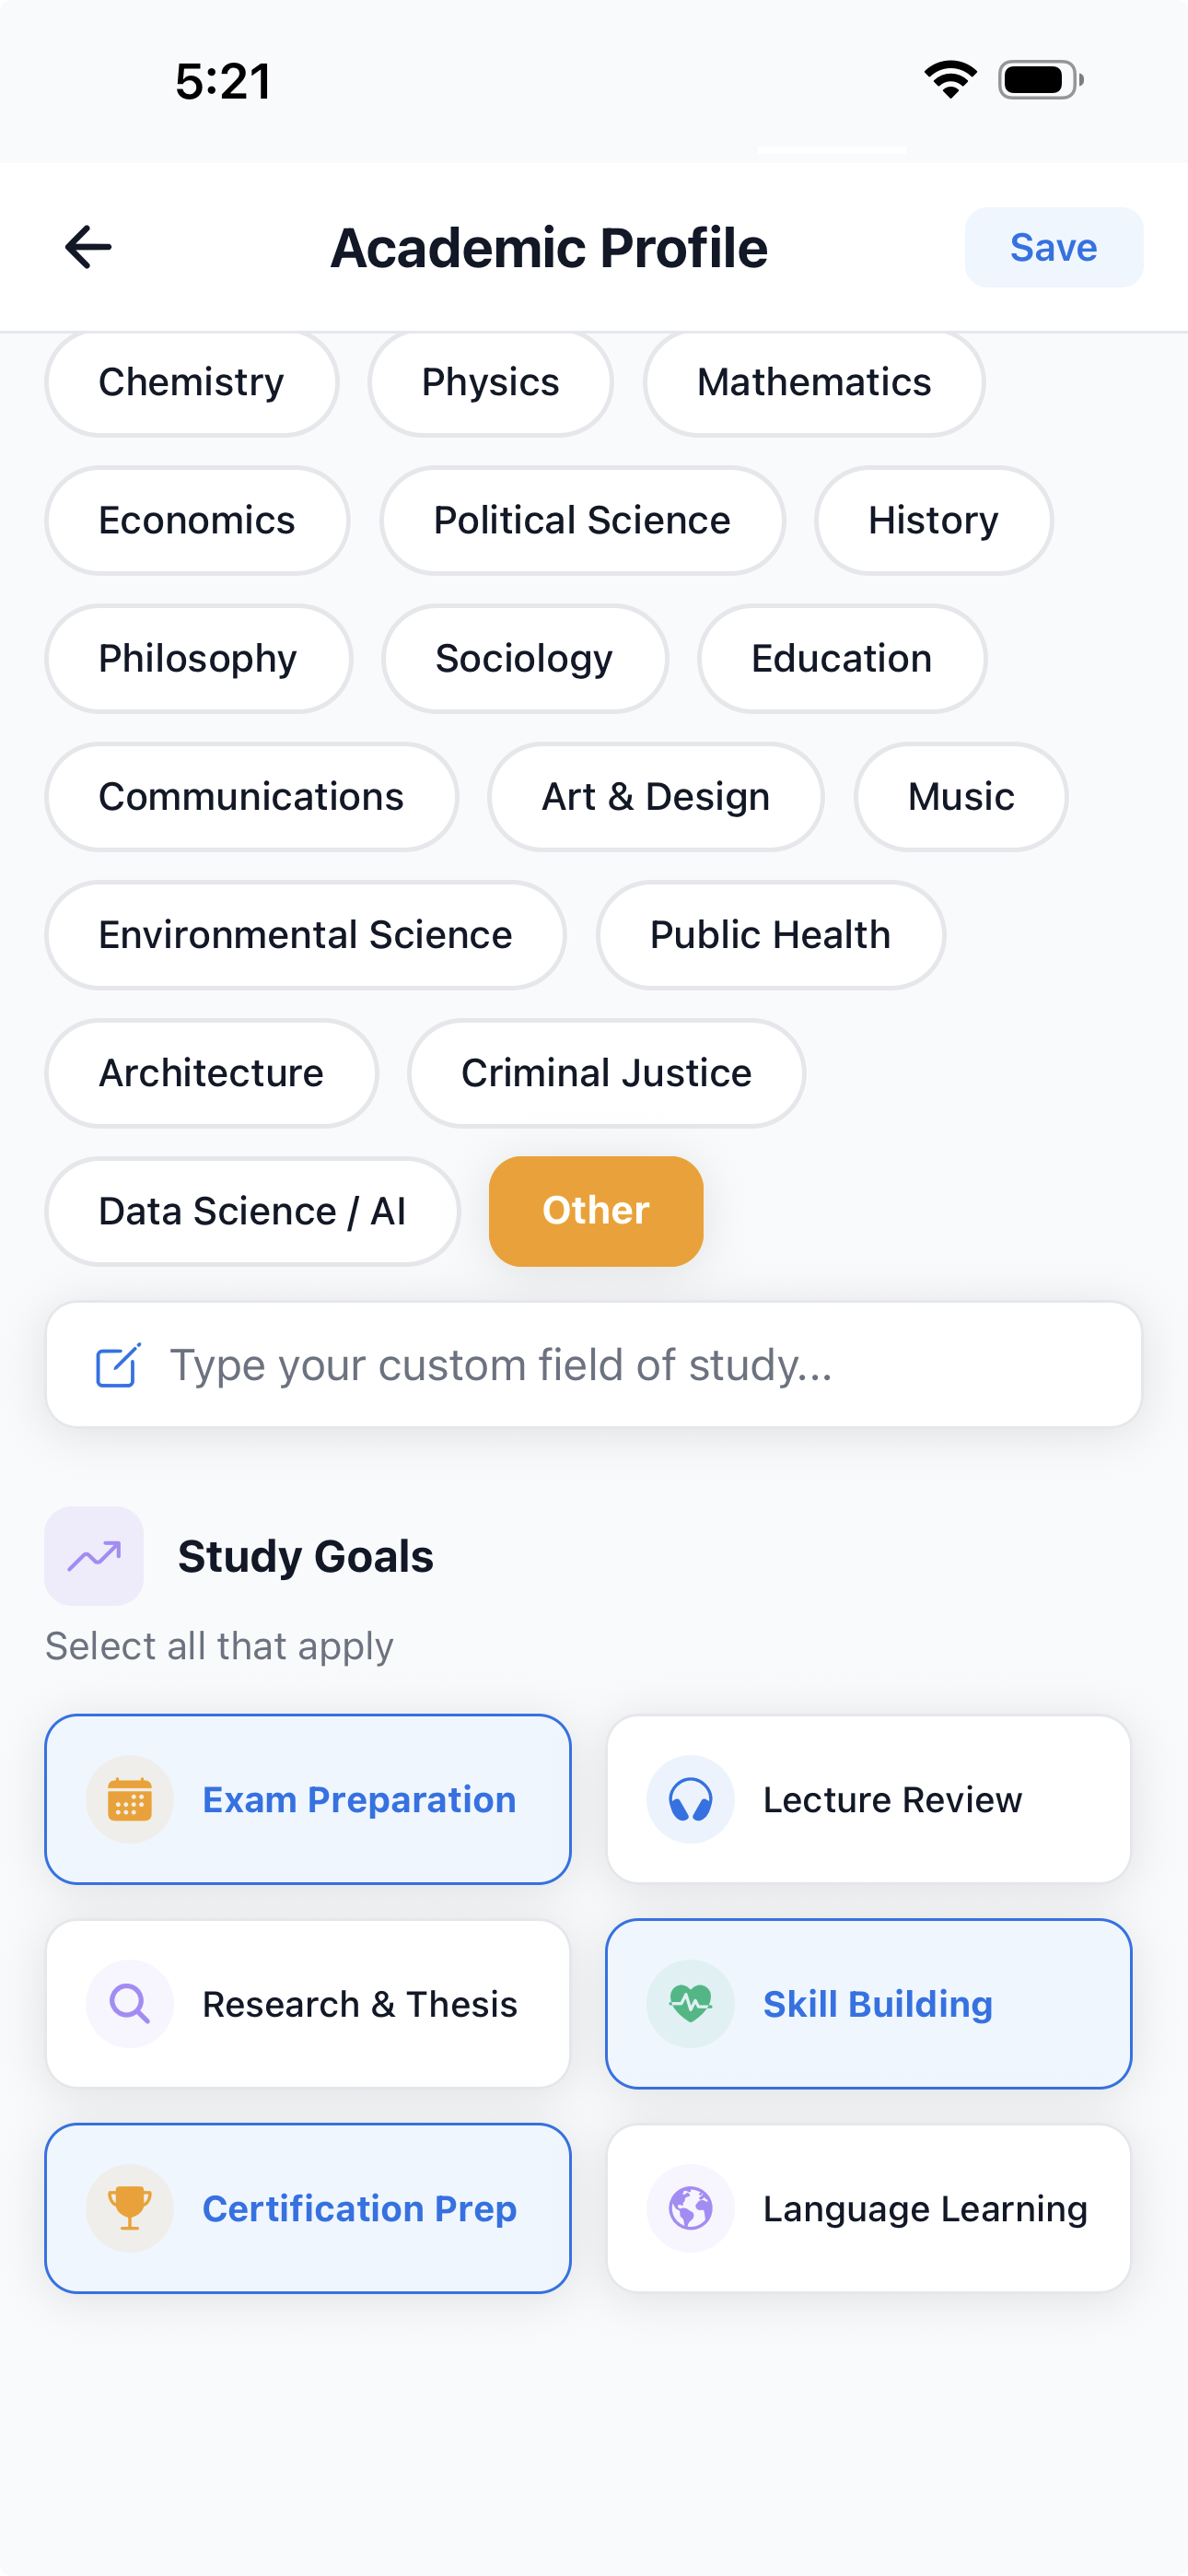Save the academic profile
Screen dimensions: 1188x2576
click(1053, 247)
